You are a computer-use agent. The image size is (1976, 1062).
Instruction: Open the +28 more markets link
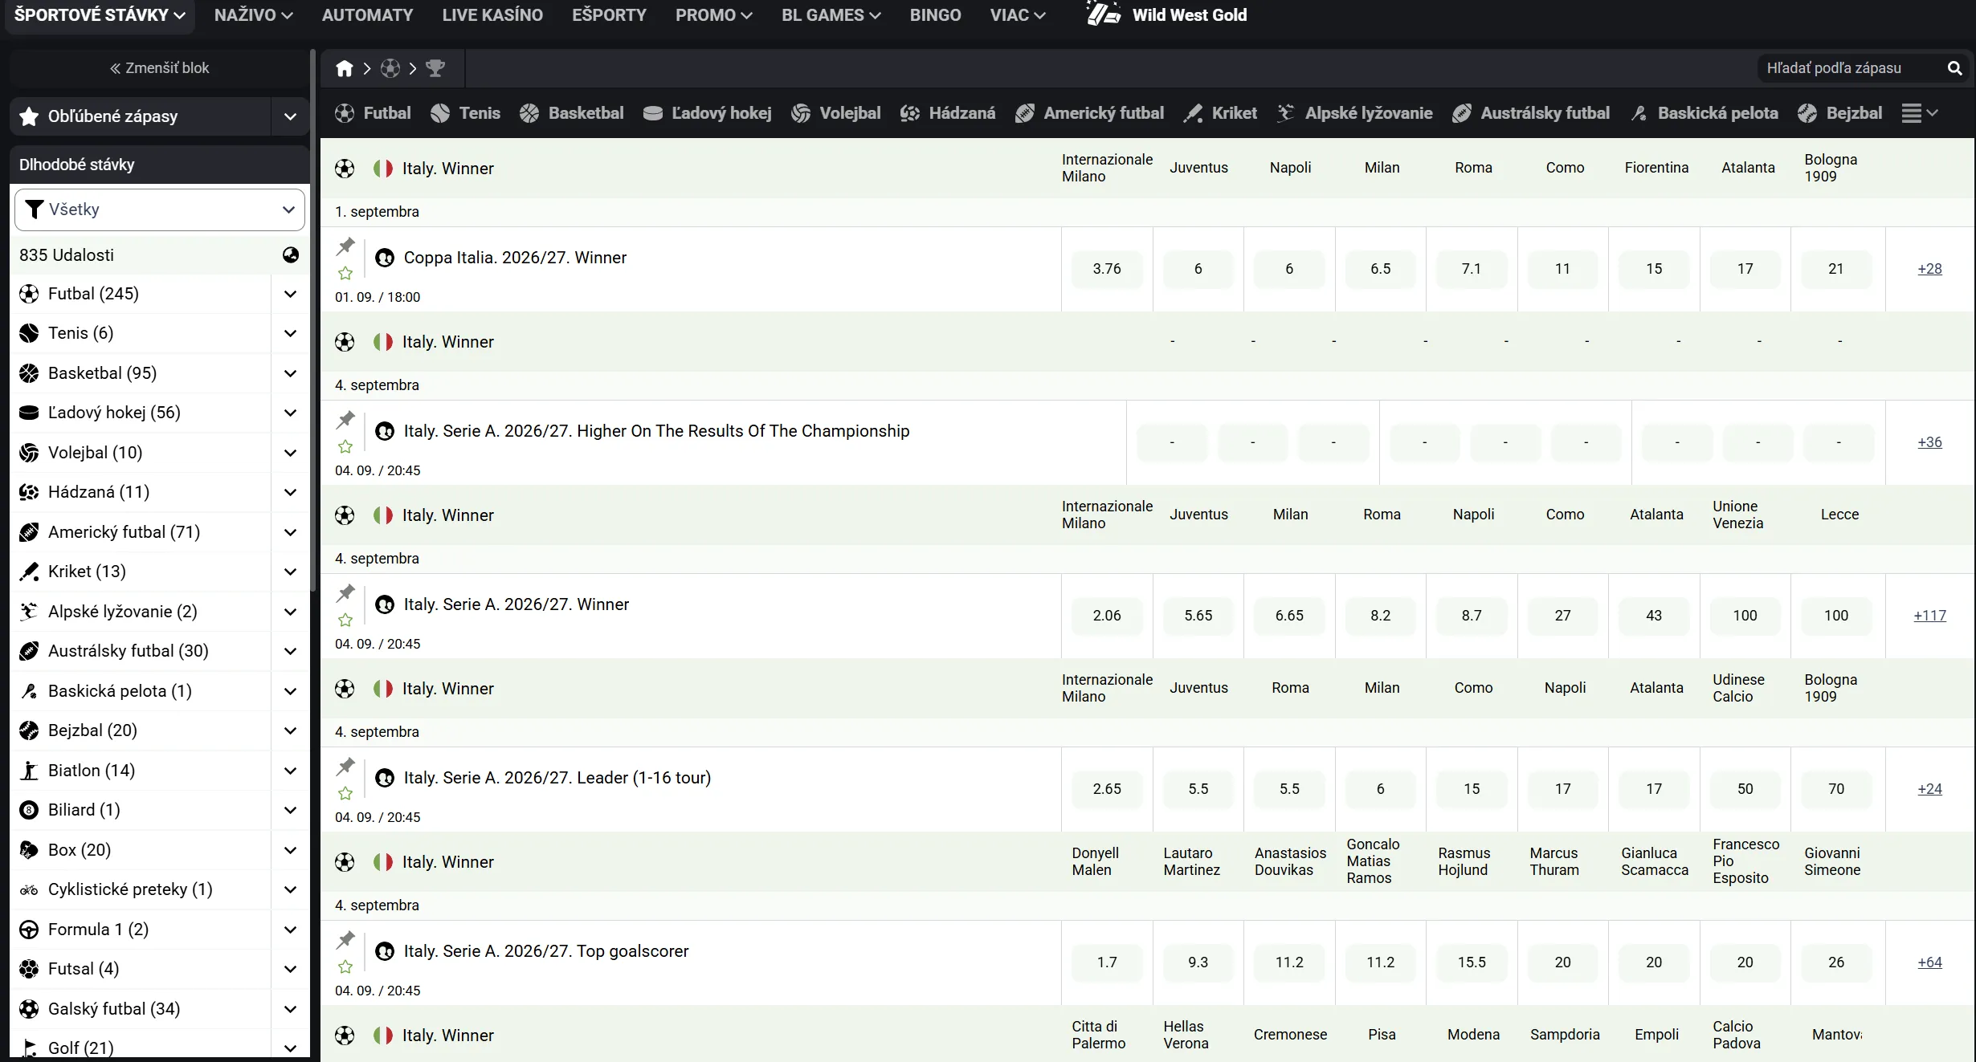[1929, 269]
